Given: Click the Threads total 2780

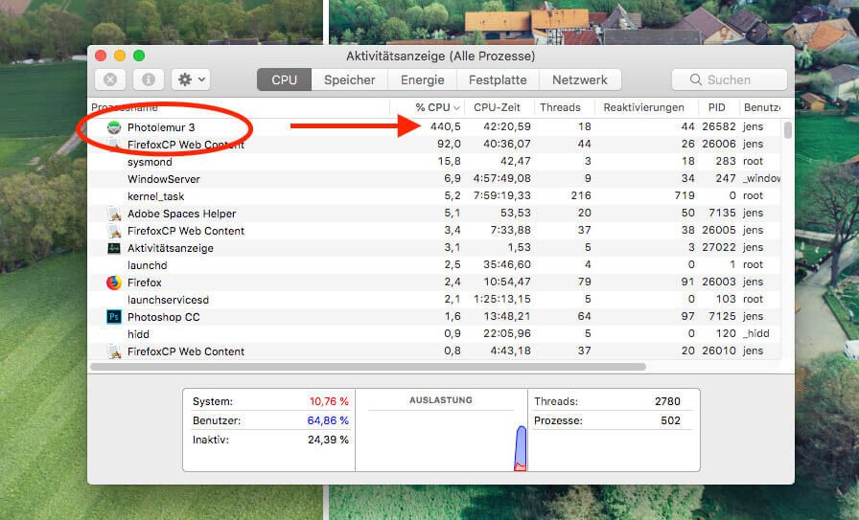Looking at the screenshot, I should 667,402.
